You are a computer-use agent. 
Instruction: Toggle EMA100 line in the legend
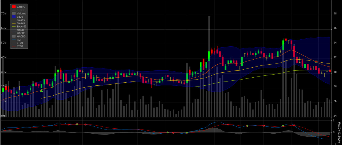coord(19,27)
